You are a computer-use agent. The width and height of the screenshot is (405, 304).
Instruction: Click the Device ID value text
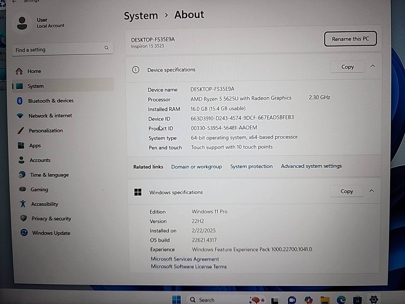[x=242, y=118]
